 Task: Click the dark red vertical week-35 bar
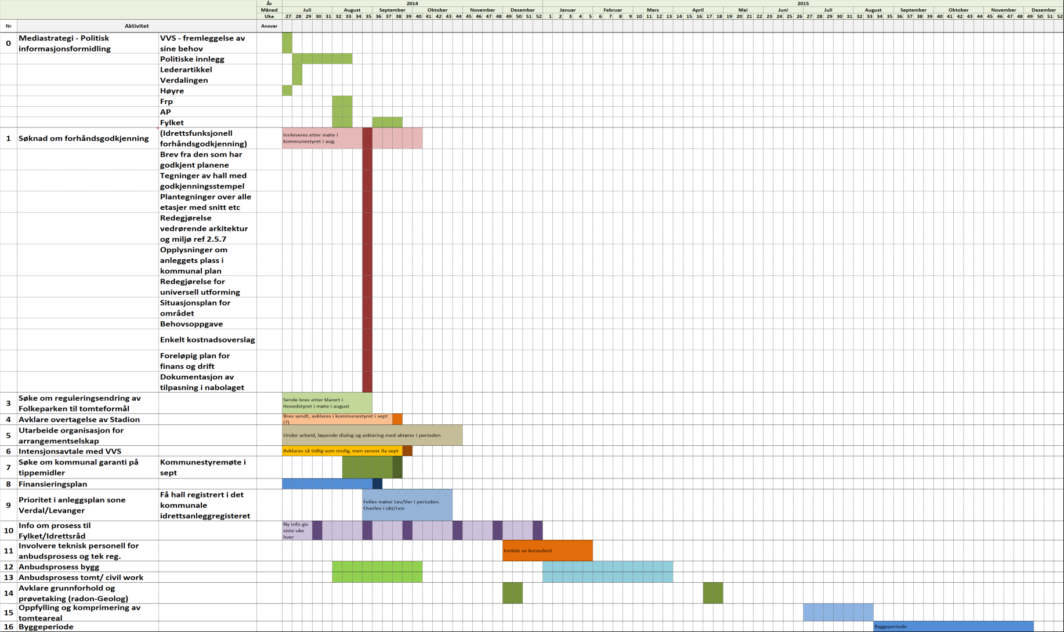coord(367,260)
